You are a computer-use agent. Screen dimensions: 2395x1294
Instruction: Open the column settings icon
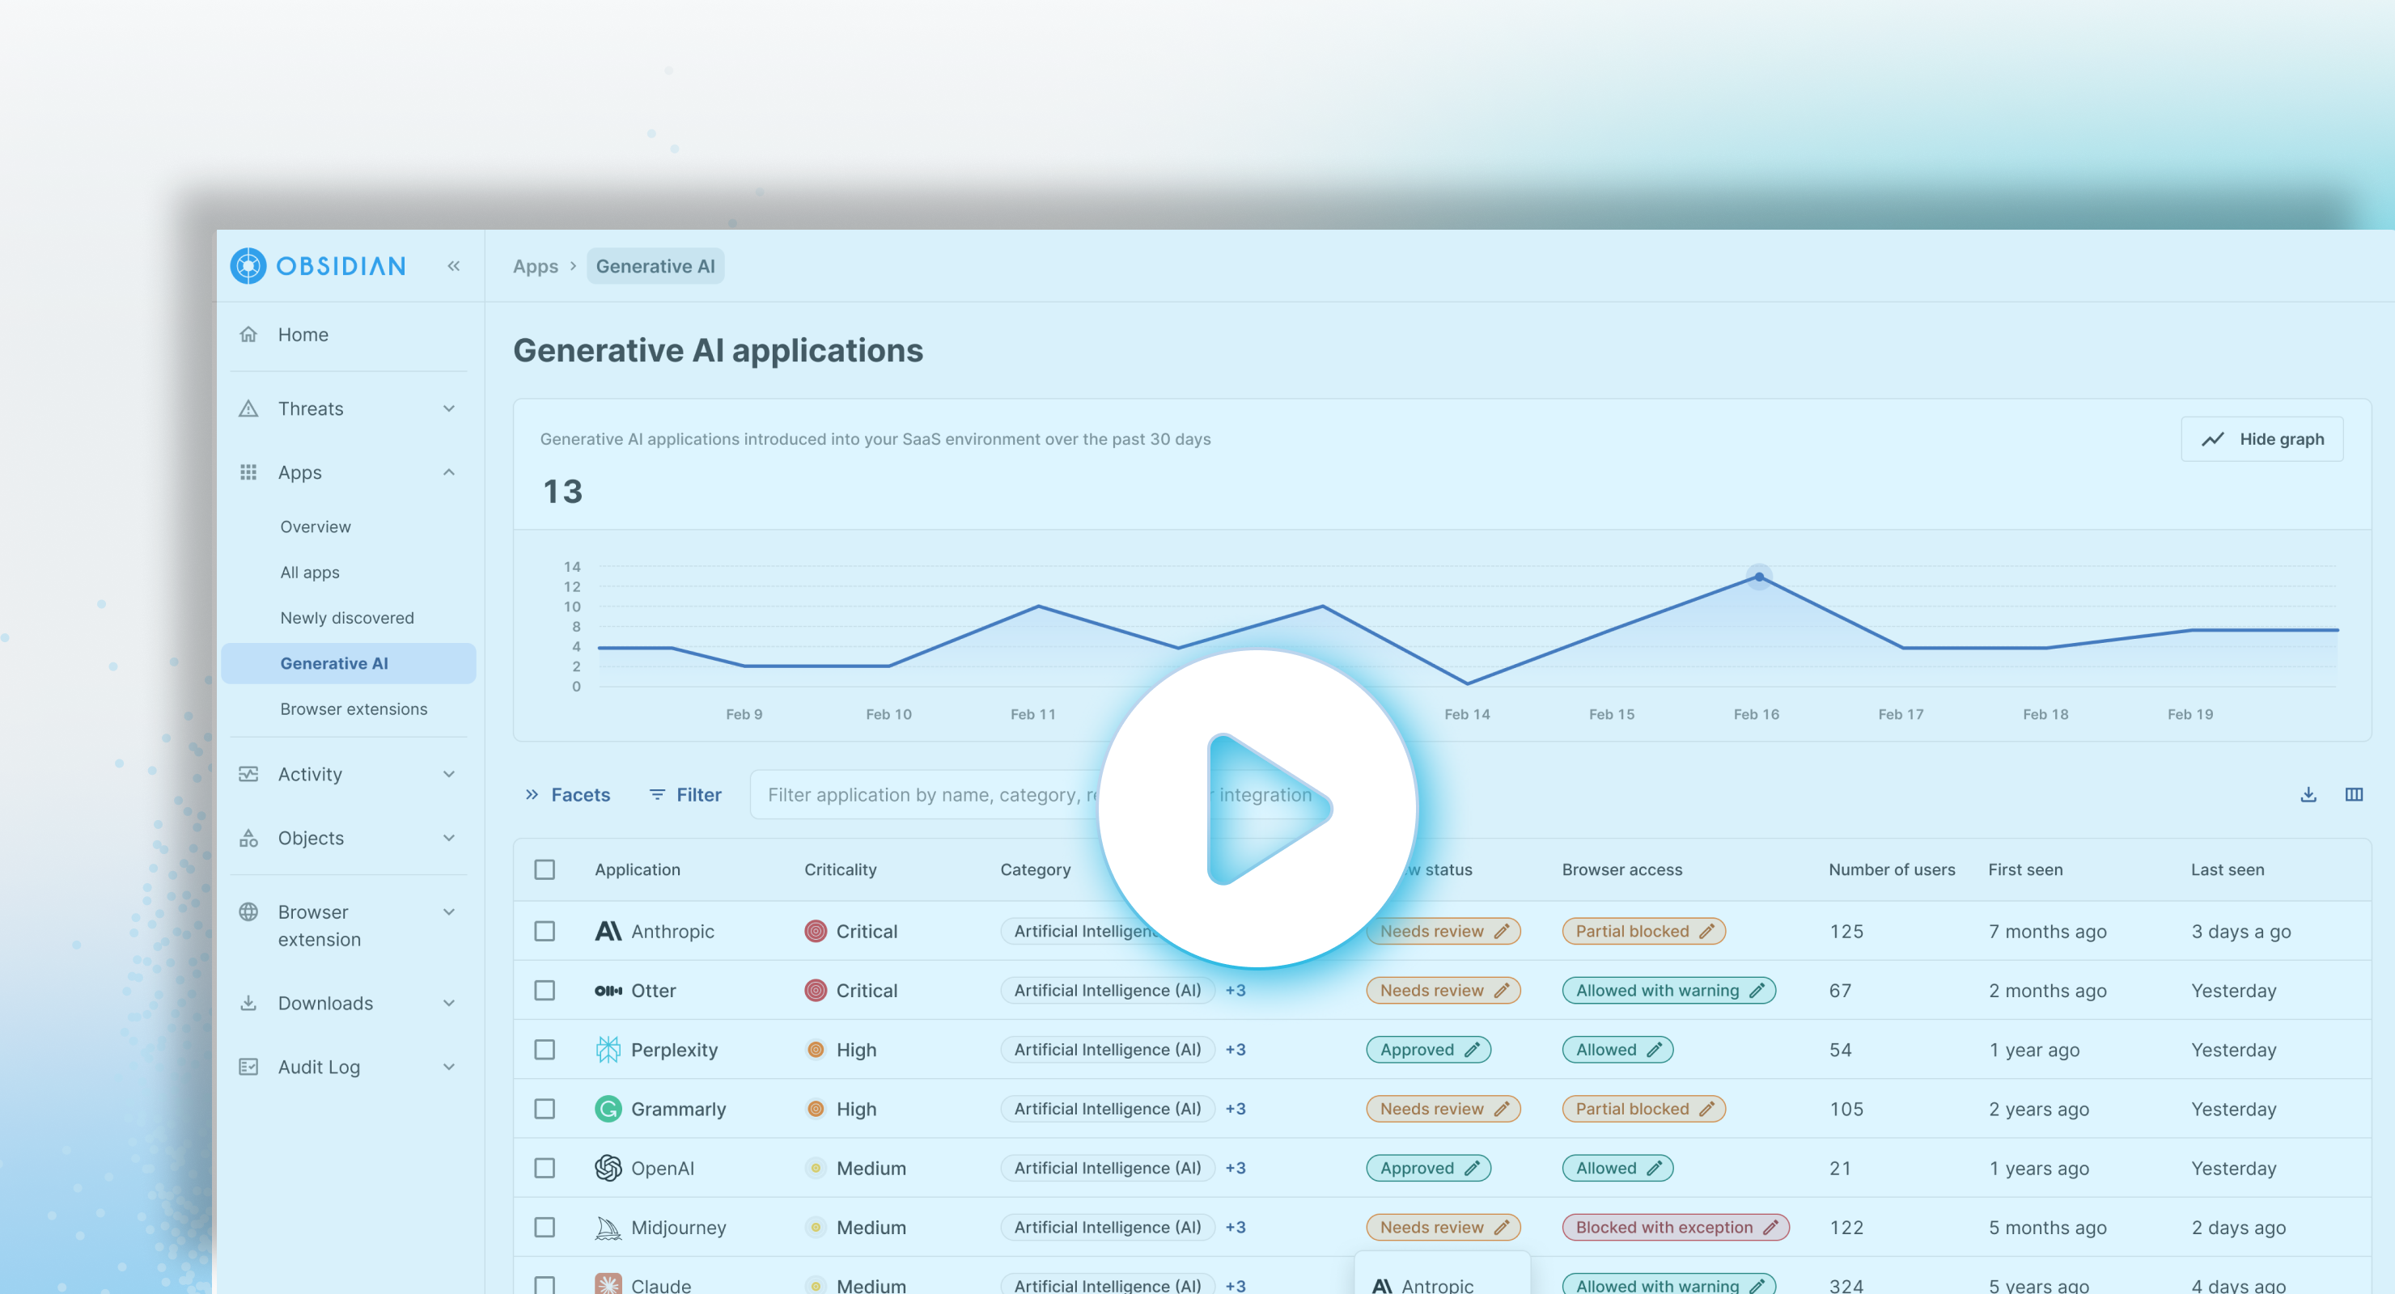2353,795
